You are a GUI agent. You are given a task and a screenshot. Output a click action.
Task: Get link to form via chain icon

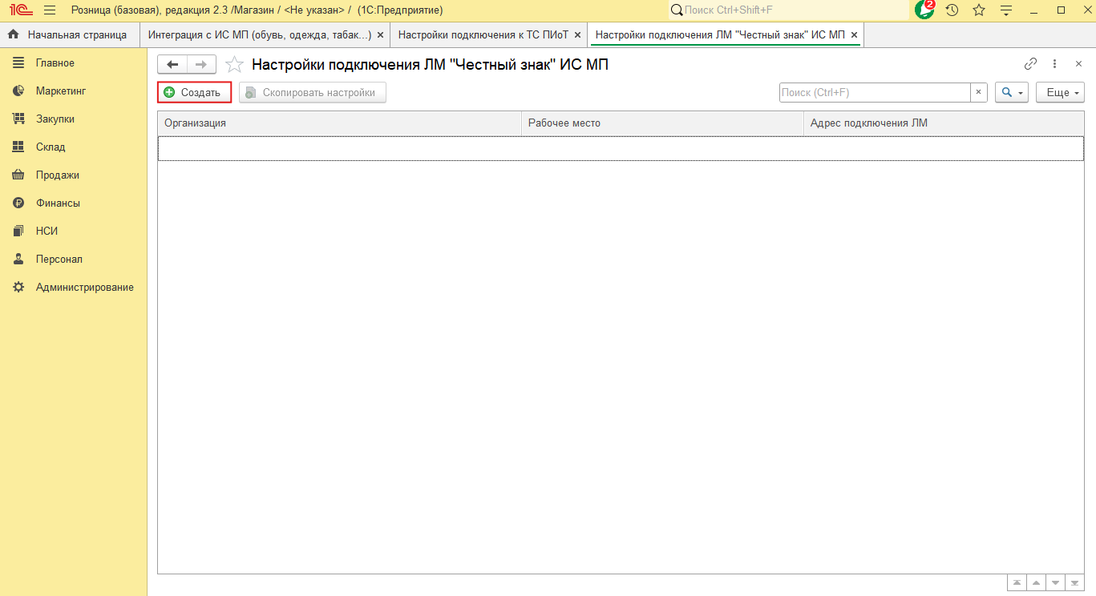pos(1031,64)
